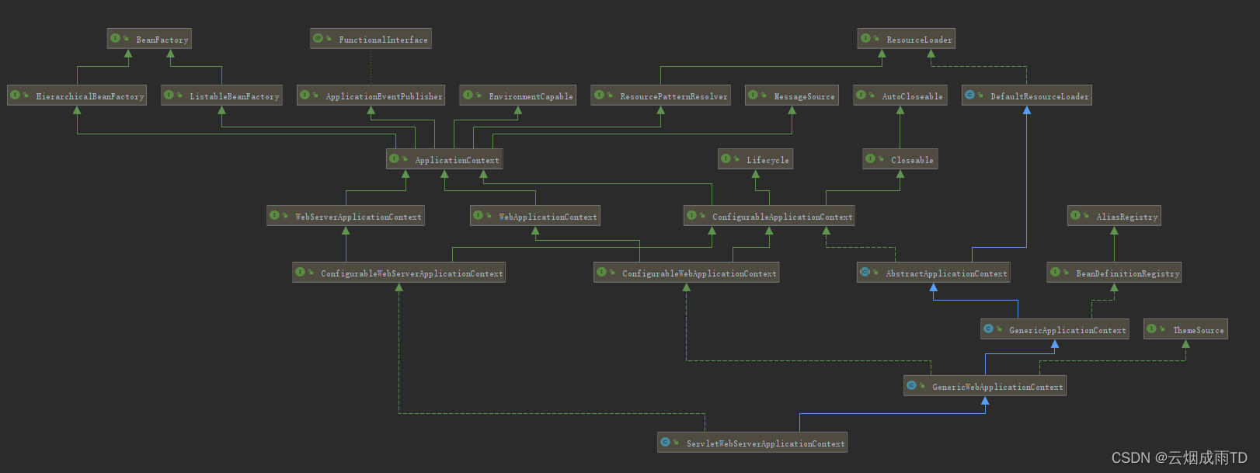Select the MessageSource label
1260x473 pixels.
[804, 96]
